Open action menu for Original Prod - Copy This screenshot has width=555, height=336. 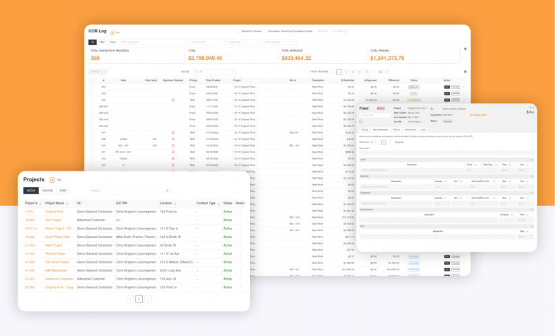pyautogui.click(x=240, y=287)
